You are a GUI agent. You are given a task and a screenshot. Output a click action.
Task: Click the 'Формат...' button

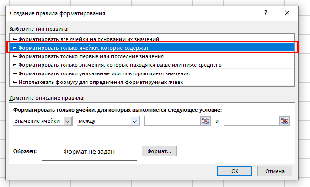(159, 151)
